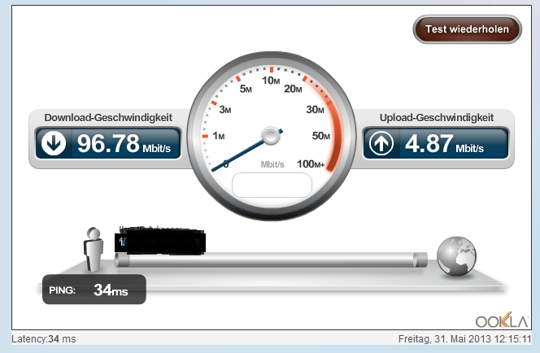Image resolution: width=540 pixels, height=353 pixels.
Task: Click the Test wiederholen button
Action: (x=467, y=29)
